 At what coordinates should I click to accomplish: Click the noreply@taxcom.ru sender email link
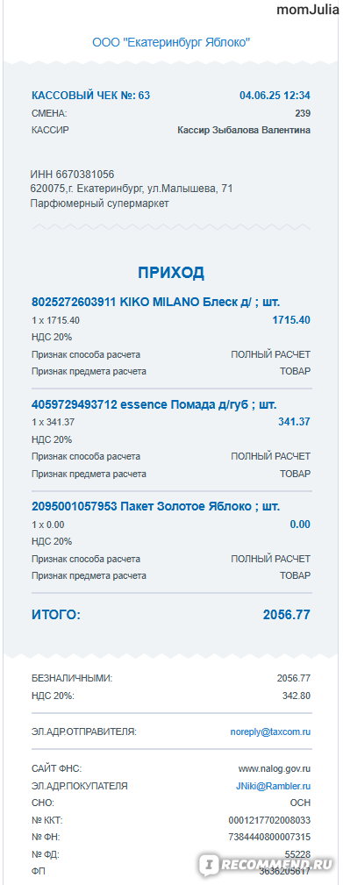coord(270,732)
